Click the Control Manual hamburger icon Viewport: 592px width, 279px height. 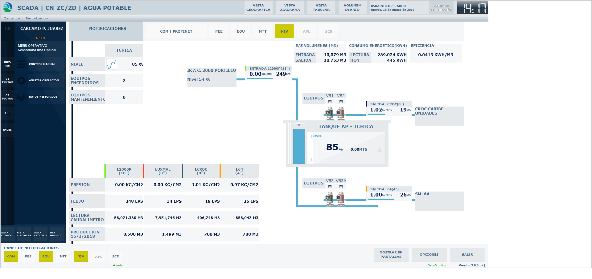[x=22, y=64]
